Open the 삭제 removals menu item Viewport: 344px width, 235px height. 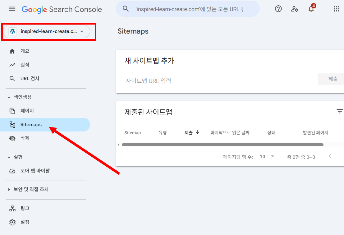coord(45,138)
